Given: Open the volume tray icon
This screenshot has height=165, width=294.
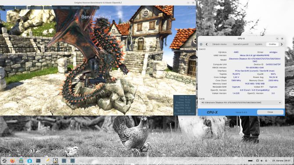Looking at the screenshot, I should [262, 161].
